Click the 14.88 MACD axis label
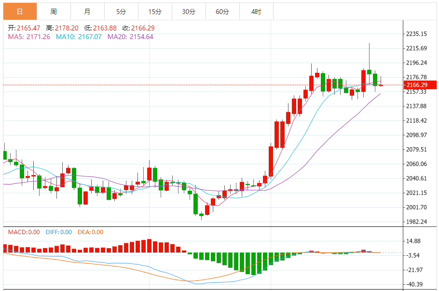This screenshot has height=291, width=439. click(413, 241)
